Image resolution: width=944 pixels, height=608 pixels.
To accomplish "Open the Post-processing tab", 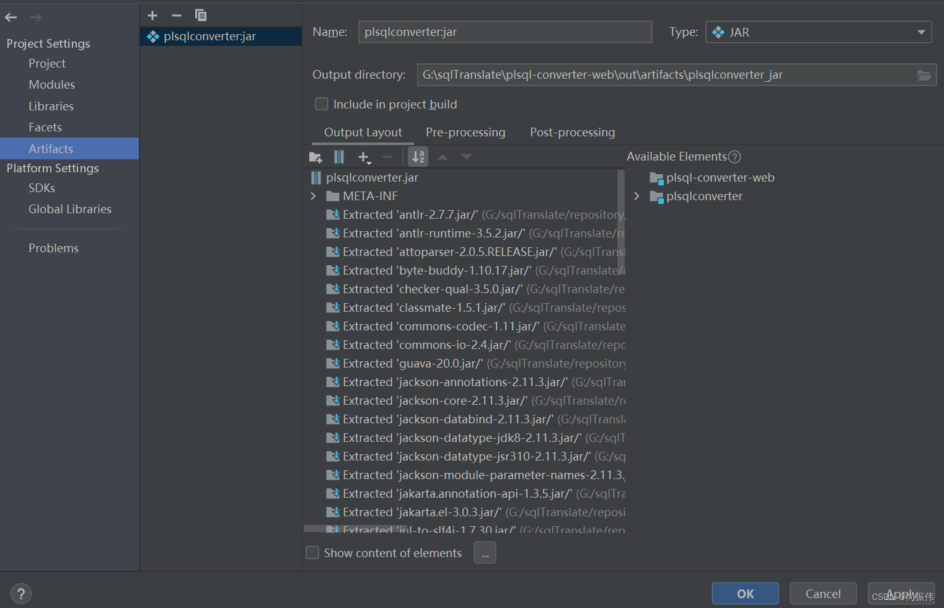I will pos(571,132).
